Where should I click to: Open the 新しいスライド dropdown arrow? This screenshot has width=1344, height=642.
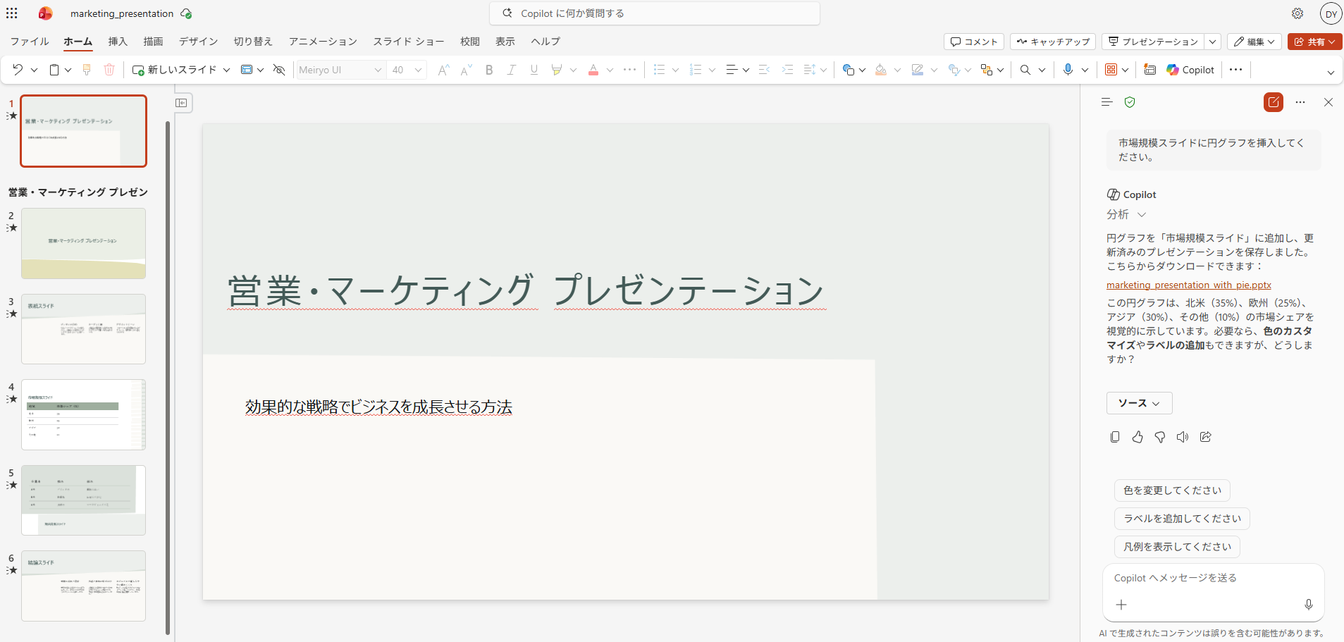pyautogui.click(x=226, y=70)
